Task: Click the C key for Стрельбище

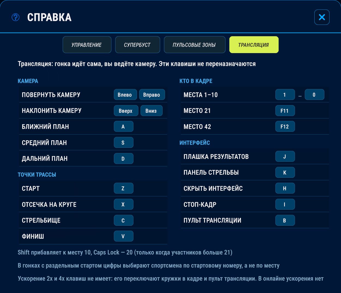Action: point(123,220)
